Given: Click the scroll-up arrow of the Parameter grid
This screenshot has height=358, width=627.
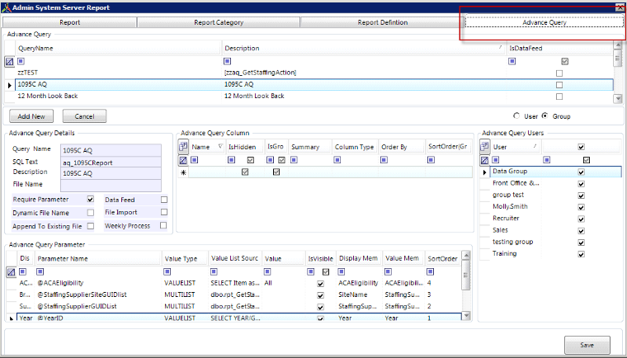Looking at the screenshot, I should pyautogui.click(x=466, y=255).
